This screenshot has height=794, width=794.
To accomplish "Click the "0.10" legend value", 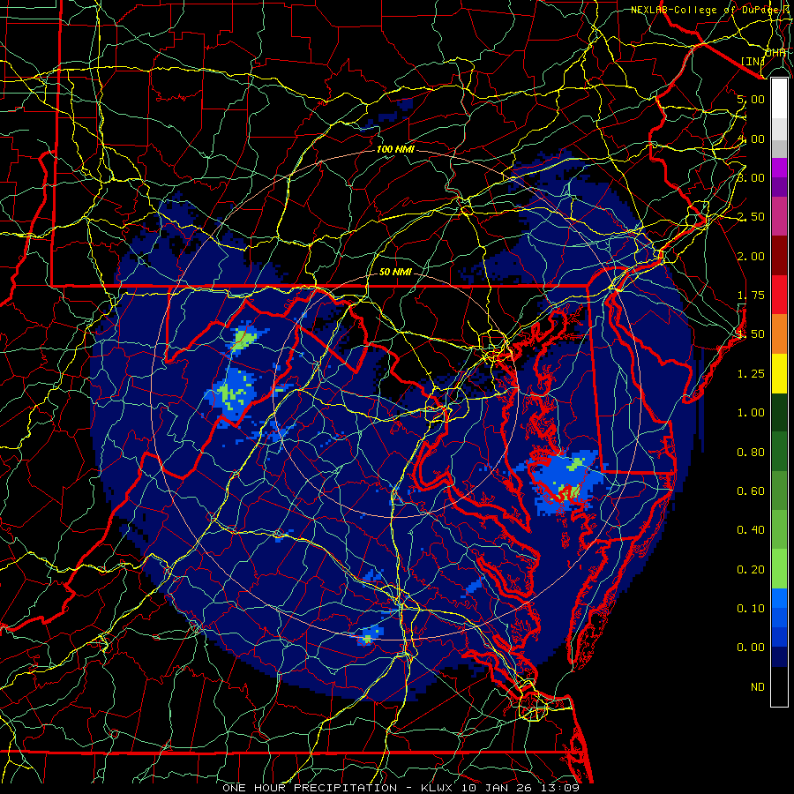I will pyautogui.click(x=751, y=609).
